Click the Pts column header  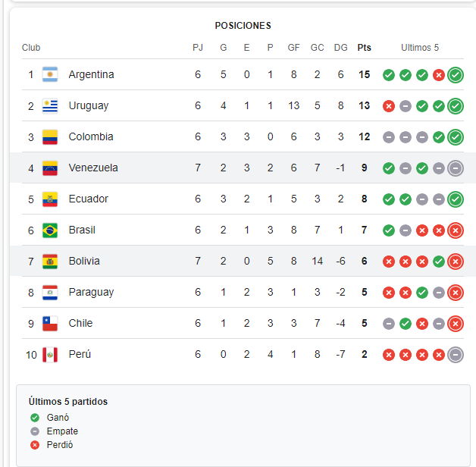[365, 48]
